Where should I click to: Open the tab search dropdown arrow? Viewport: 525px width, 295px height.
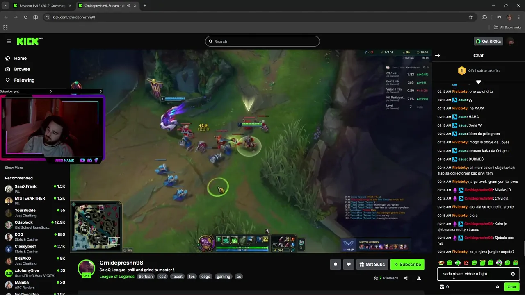pos(5,6)
